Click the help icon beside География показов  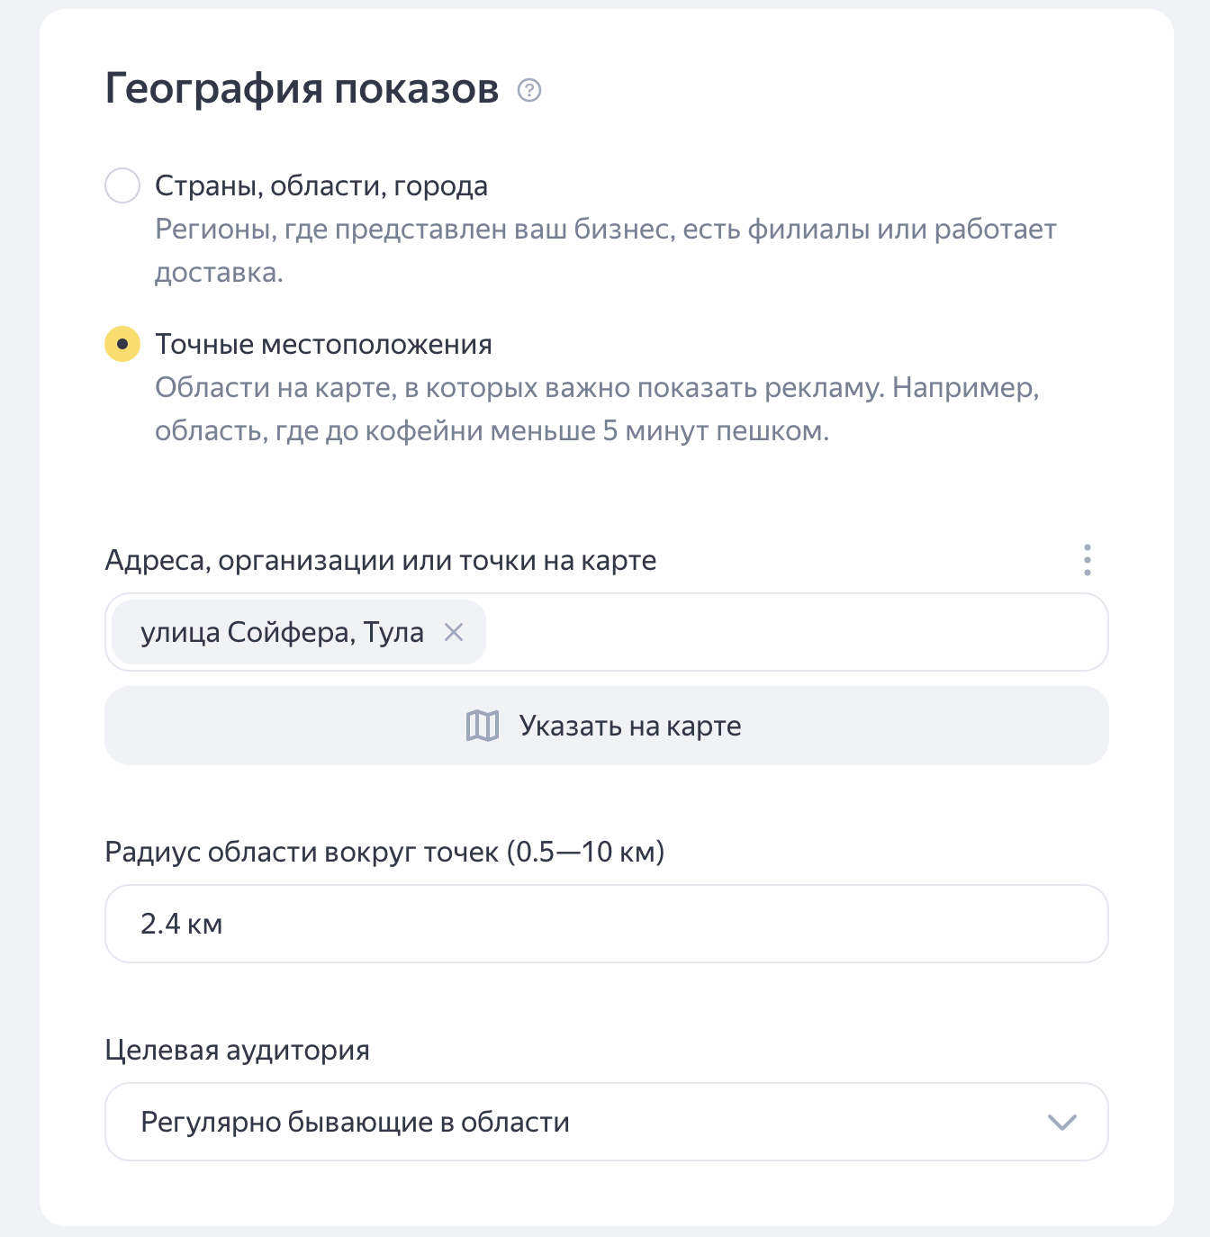pos(529,90)
